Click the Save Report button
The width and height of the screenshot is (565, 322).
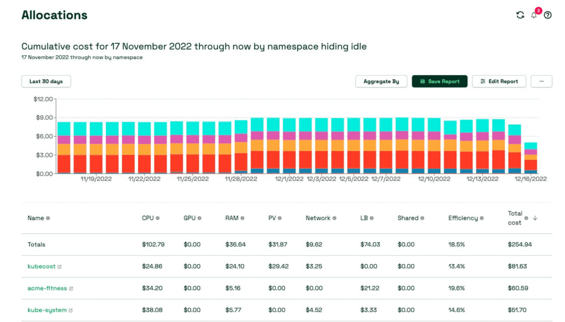(x=440, y=82)
